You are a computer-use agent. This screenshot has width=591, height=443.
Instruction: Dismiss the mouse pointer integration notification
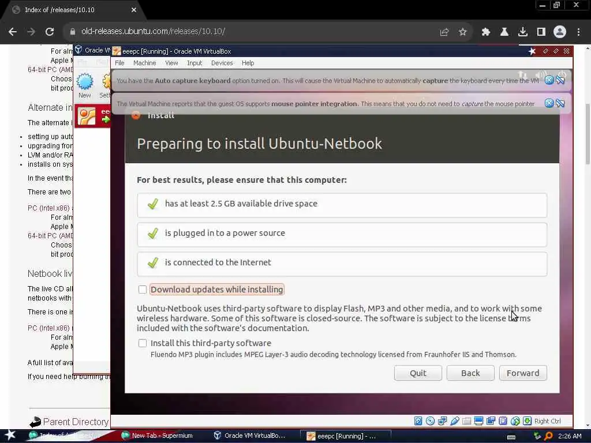coord(549,103)
